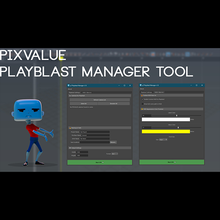Click the 'No PIXVALUE cameras found in scene.' message
Viewport: 220px width, 220px height.
[81, 107]
